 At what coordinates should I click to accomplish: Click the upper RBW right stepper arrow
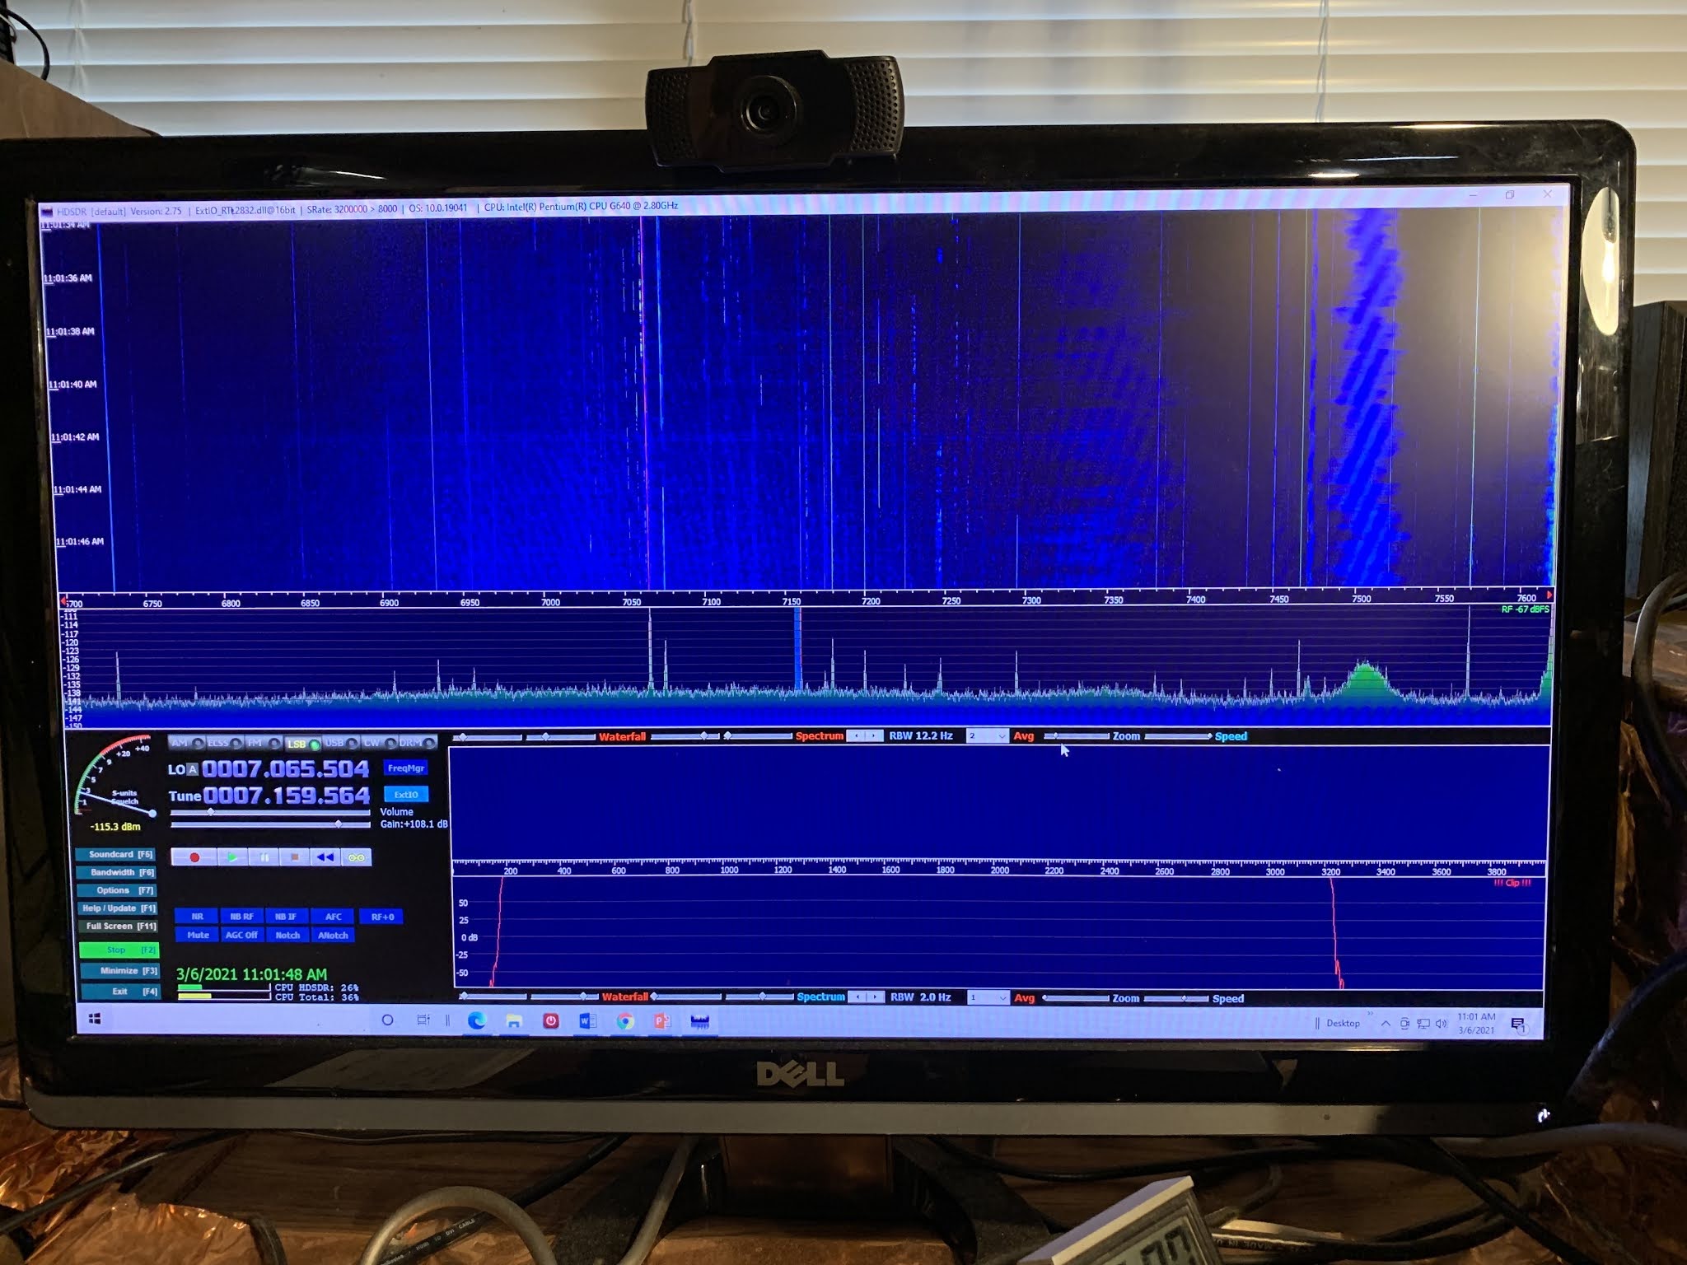[874, 735]
